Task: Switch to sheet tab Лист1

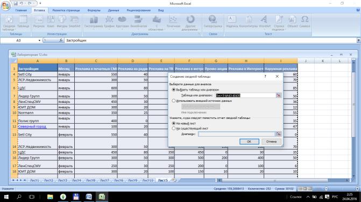Action: [34, 181]
